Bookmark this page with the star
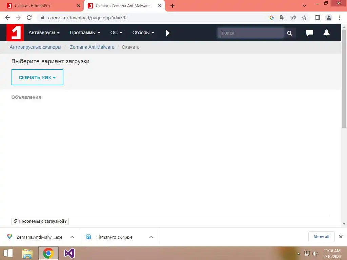The width and height of the screenshot is (347, 260). [304, 18]
